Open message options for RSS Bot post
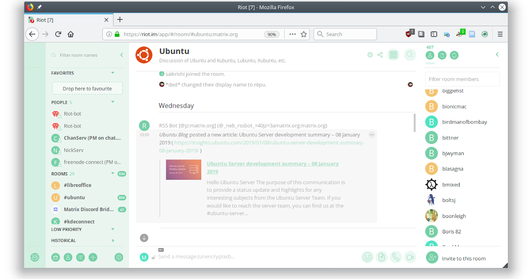532x279 pixels. coord(372,135)
